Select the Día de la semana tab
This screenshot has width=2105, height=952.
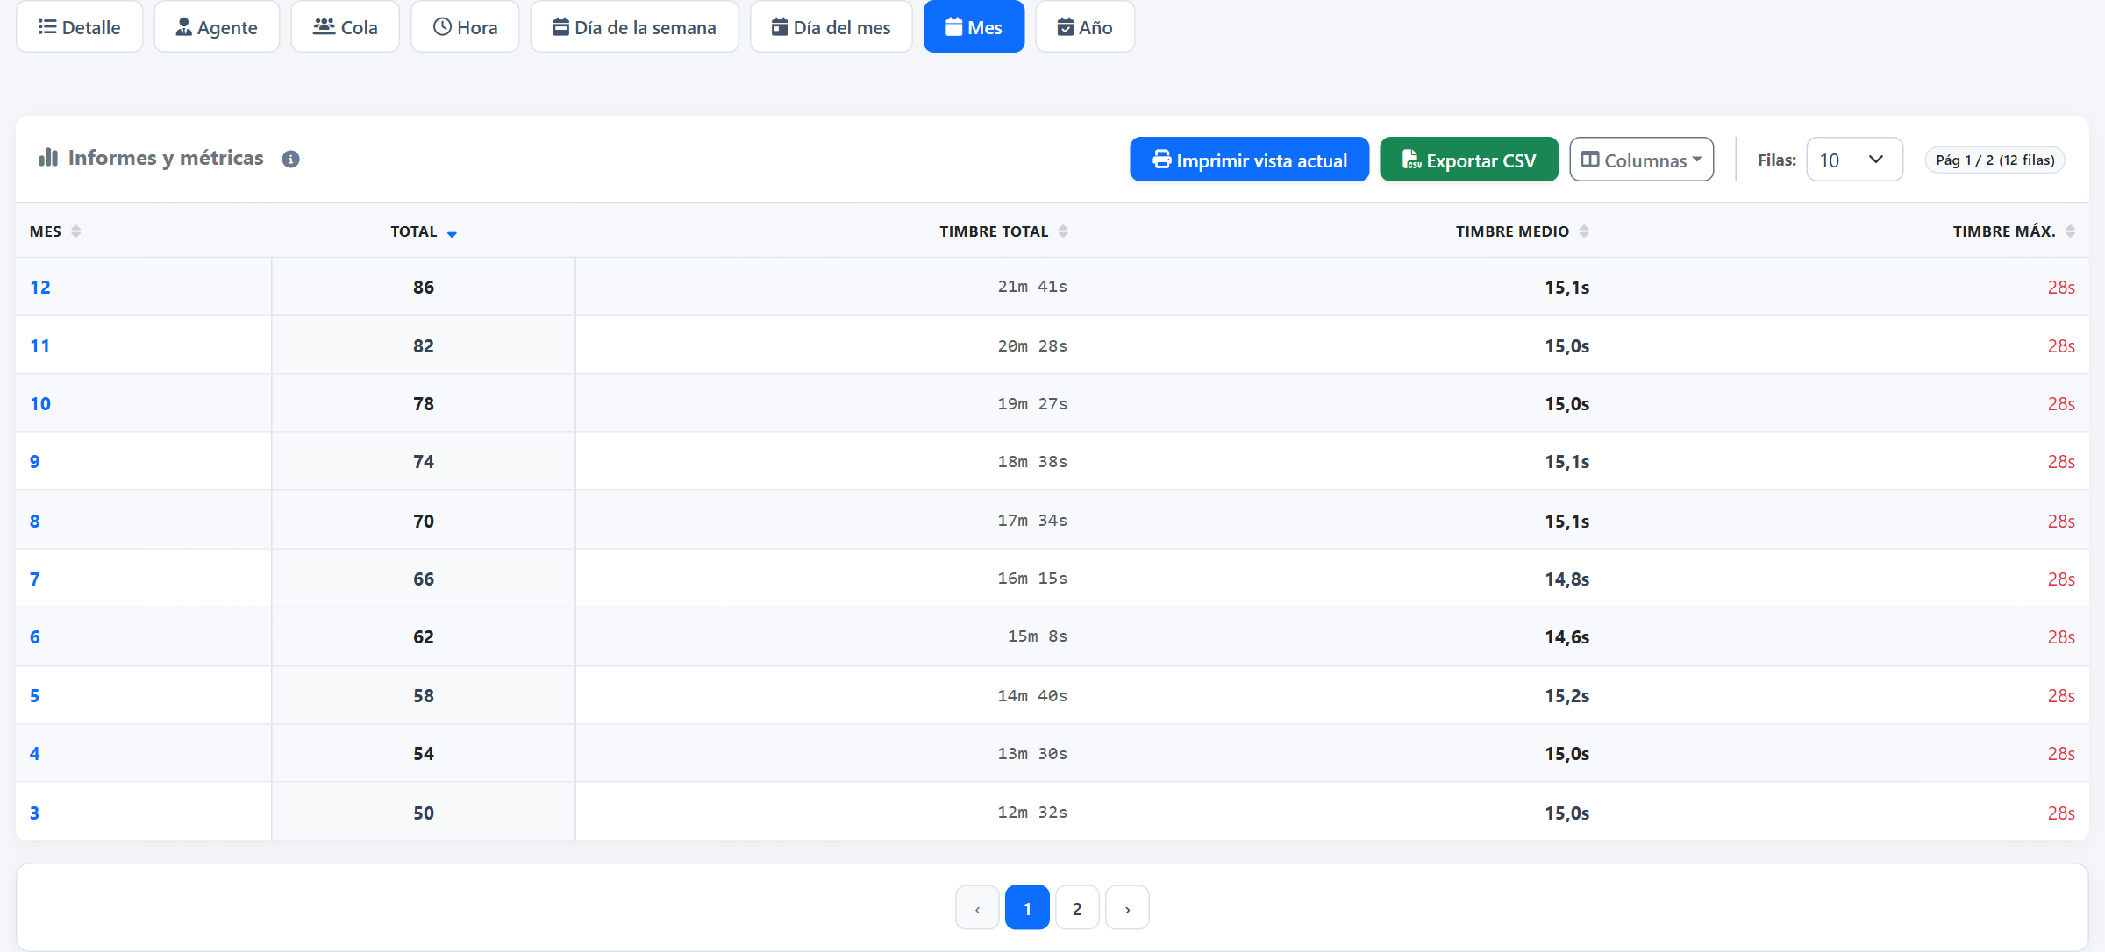point(635,26)
